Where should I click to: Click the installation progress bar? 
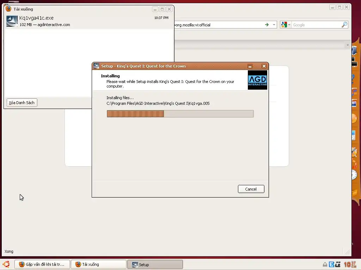[x=180, y=114]
